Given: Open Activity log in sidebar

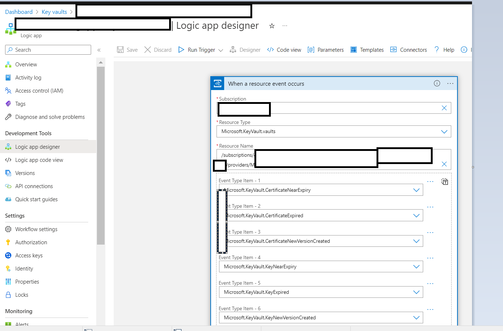Looking at the screenshot, I should (28, 78).
